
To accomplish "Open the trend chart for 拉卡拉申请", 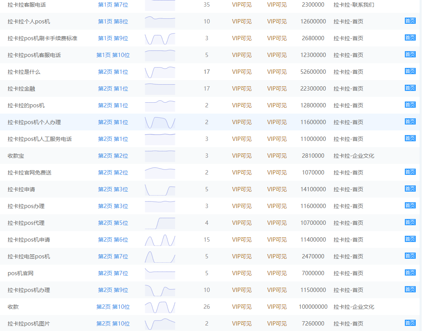I will [160, 189].
